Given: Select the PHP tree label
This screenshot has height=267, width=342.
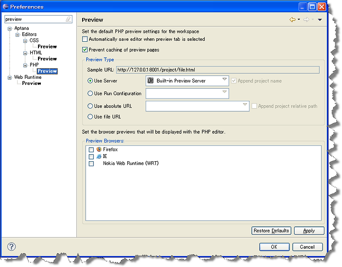Looking at the screenshot, I should (34, 65).
